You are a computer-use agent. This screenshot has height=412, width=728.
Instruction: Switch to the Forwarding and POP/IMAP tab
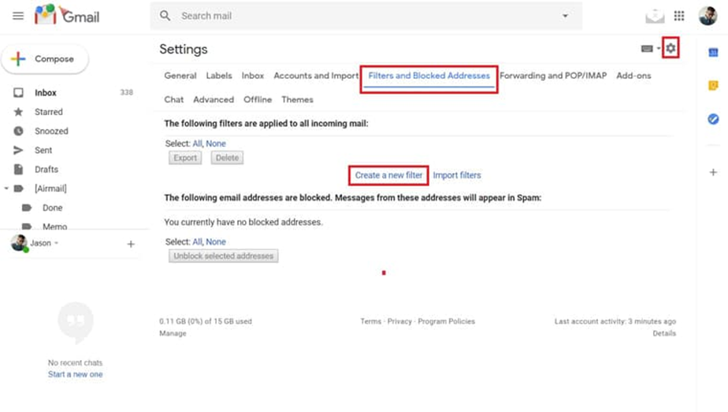[553, 76]
